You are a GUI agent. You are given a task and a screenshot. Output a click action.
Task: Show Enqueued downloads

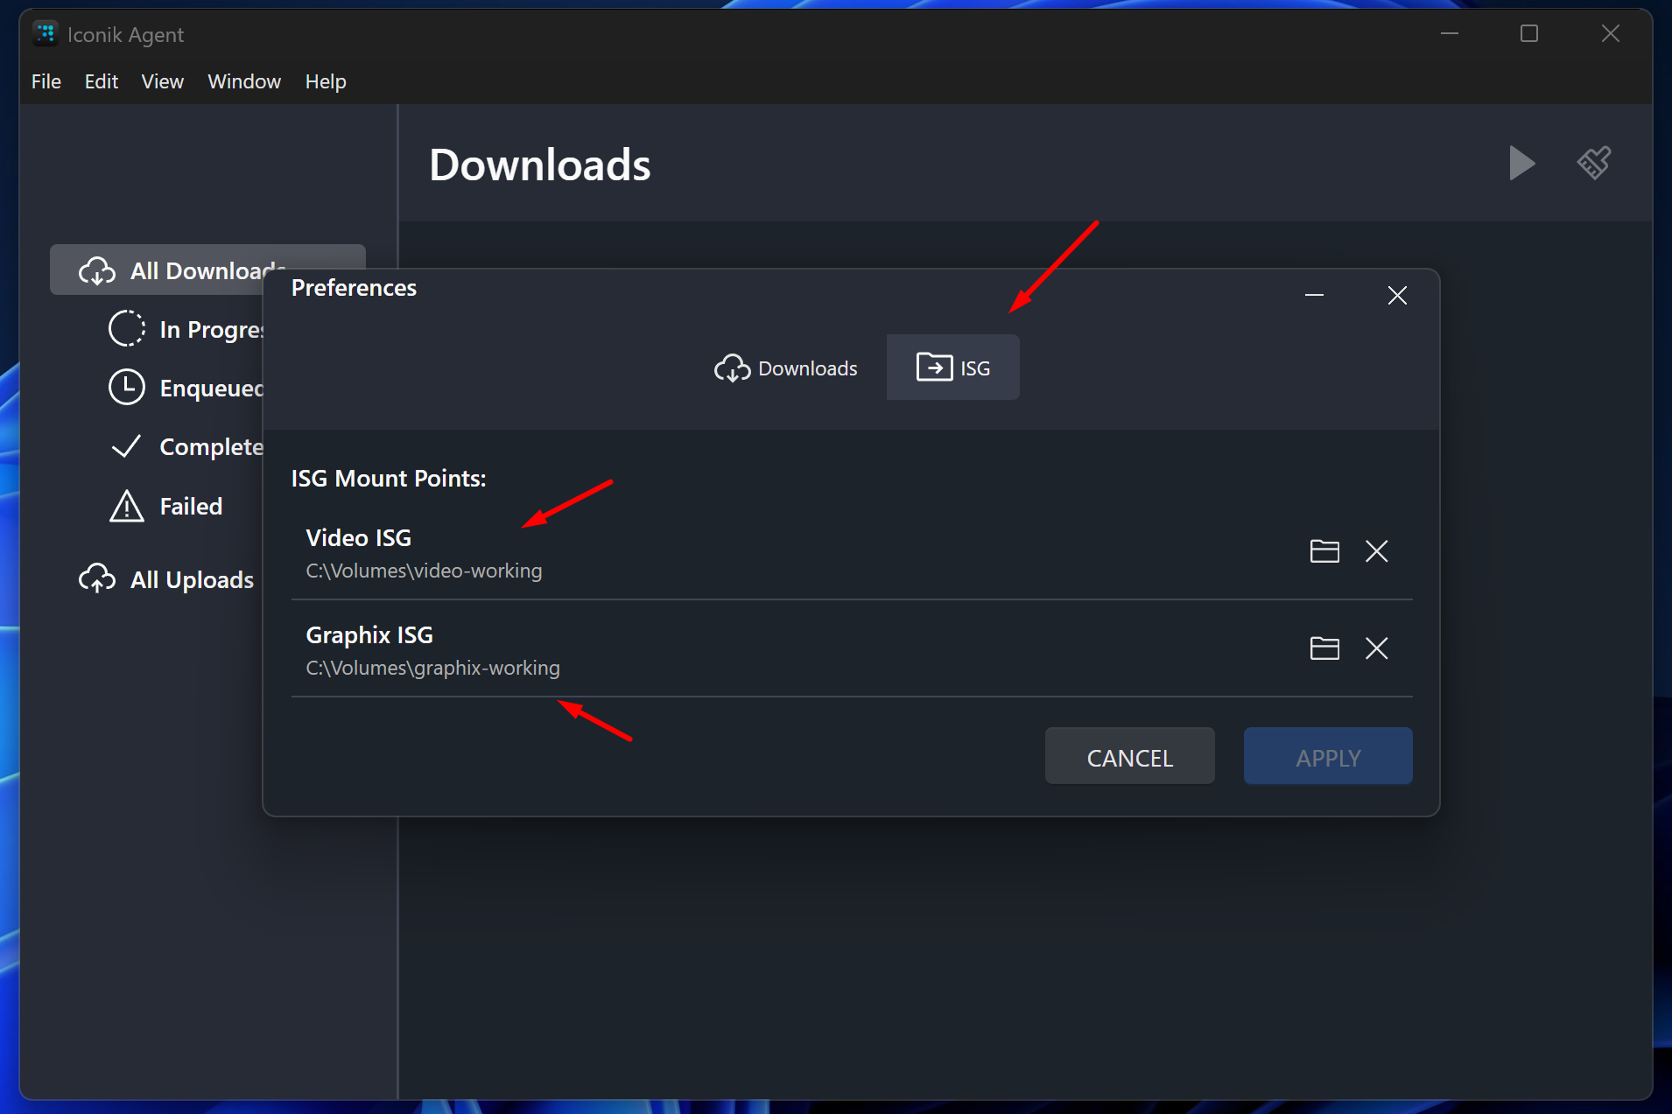click(x=186, y=388)
